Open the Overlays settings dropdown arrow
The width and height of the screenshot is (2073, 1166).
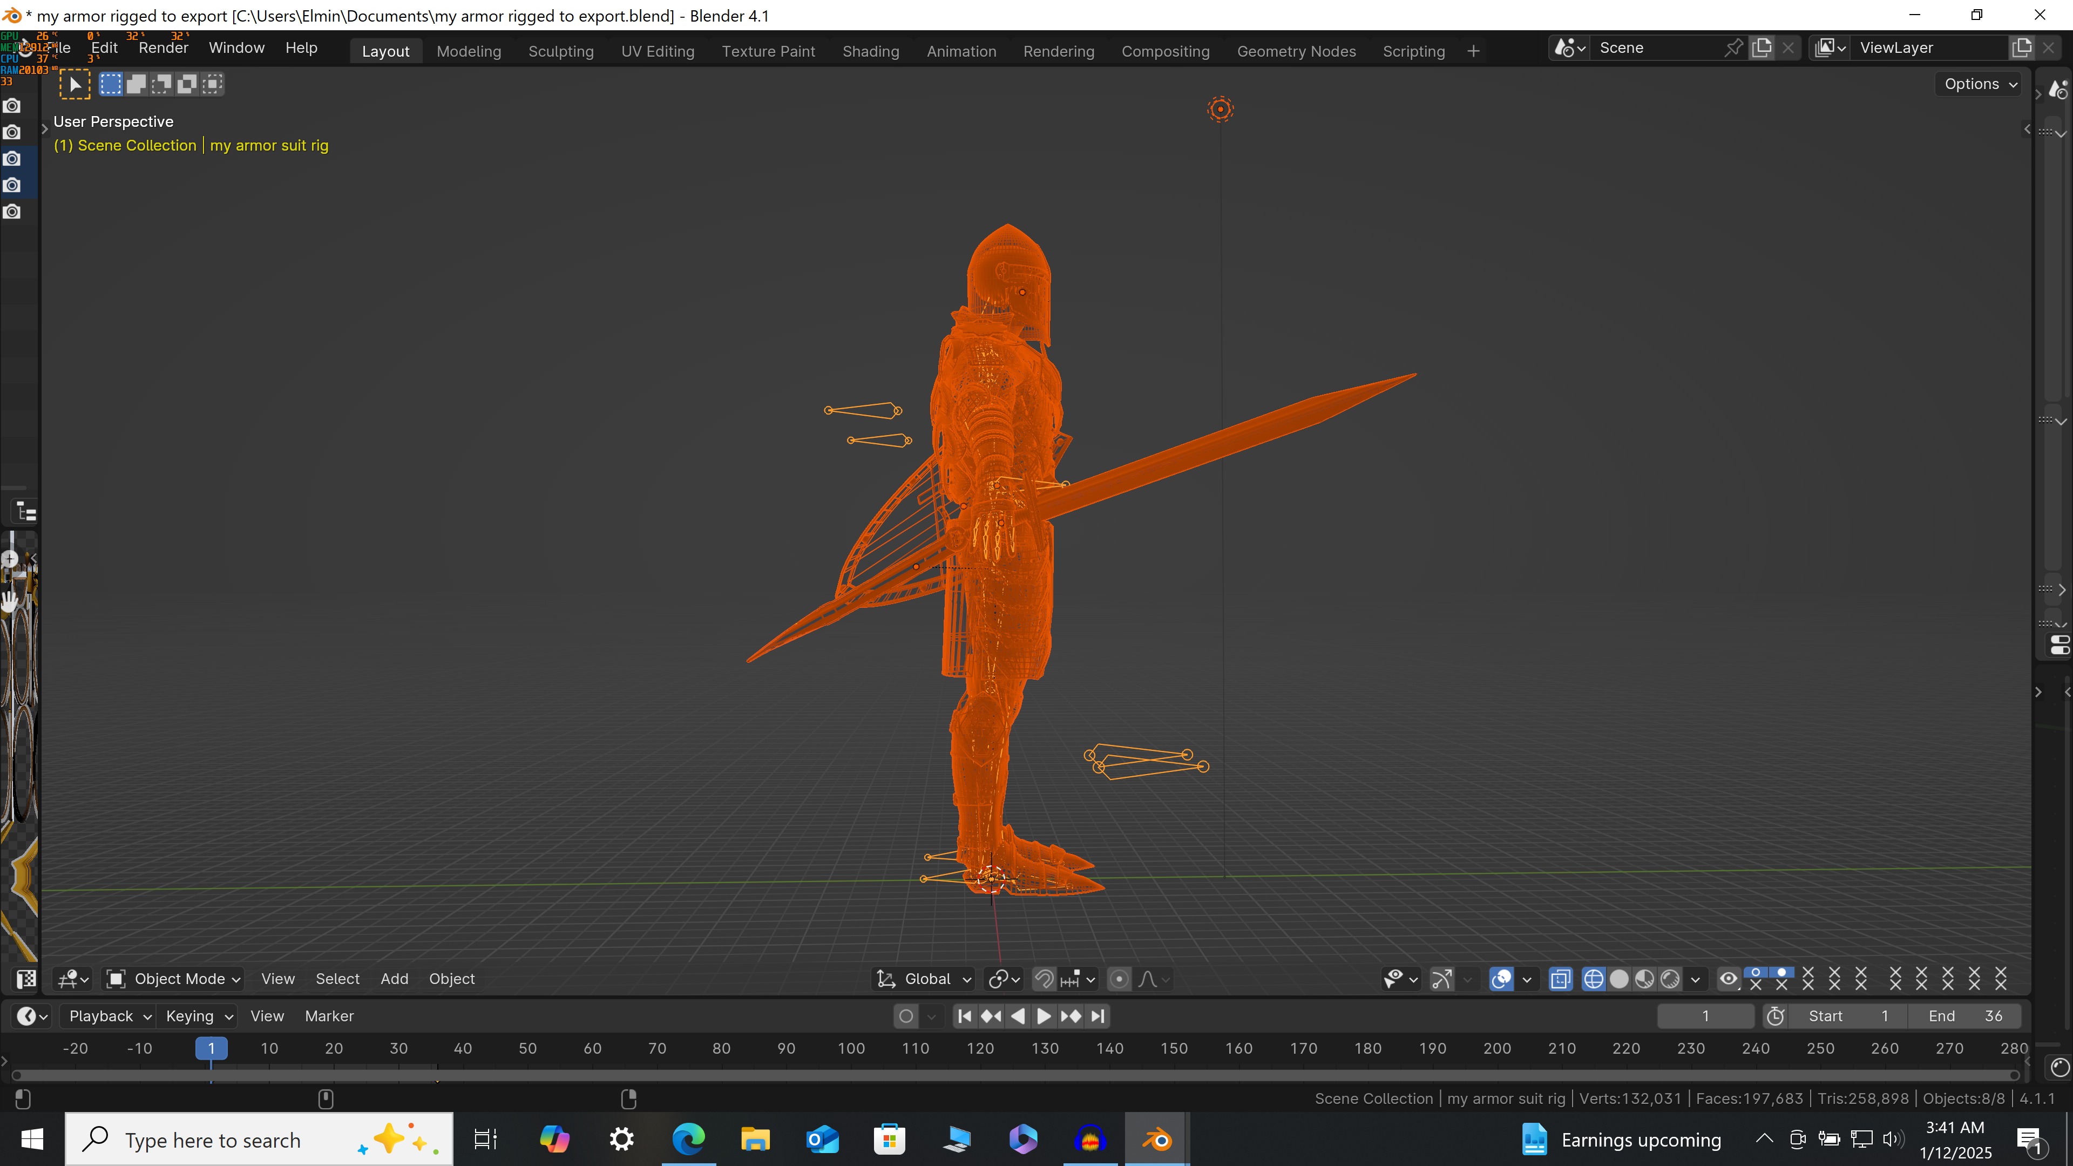pyautogui.click(x=1527, y=979)
